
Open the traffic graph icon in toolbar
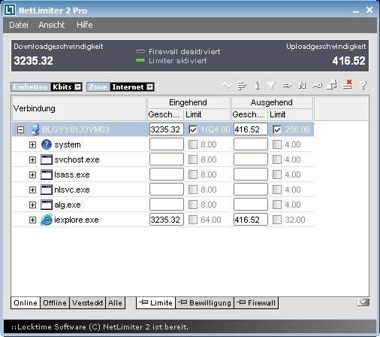pos(227,87)
